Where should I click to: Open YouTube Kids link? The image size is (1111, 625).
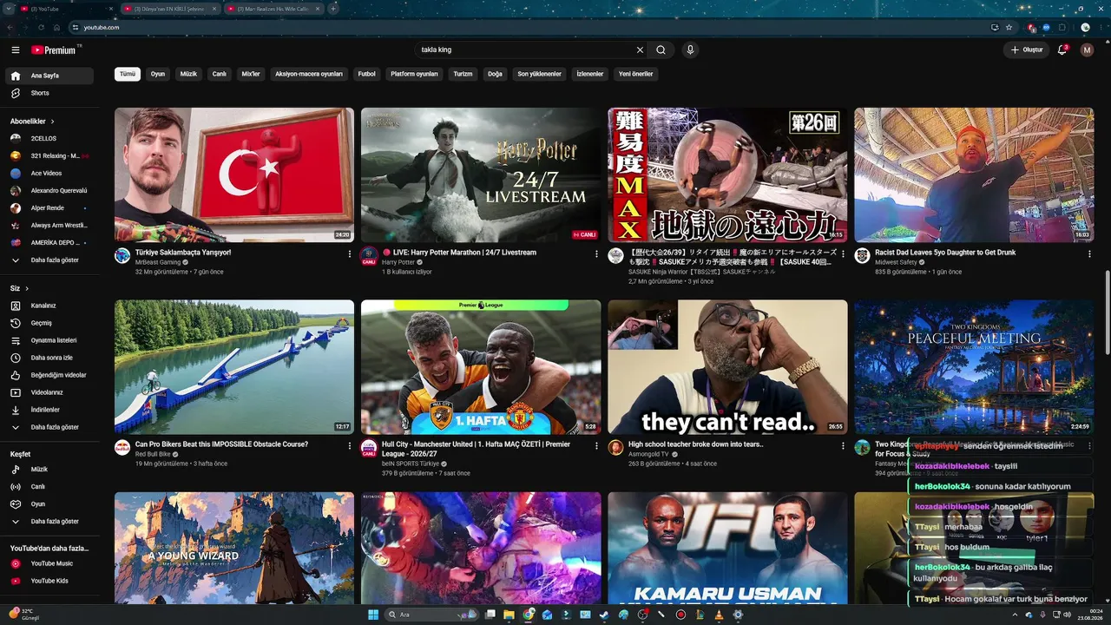point(50,581)
